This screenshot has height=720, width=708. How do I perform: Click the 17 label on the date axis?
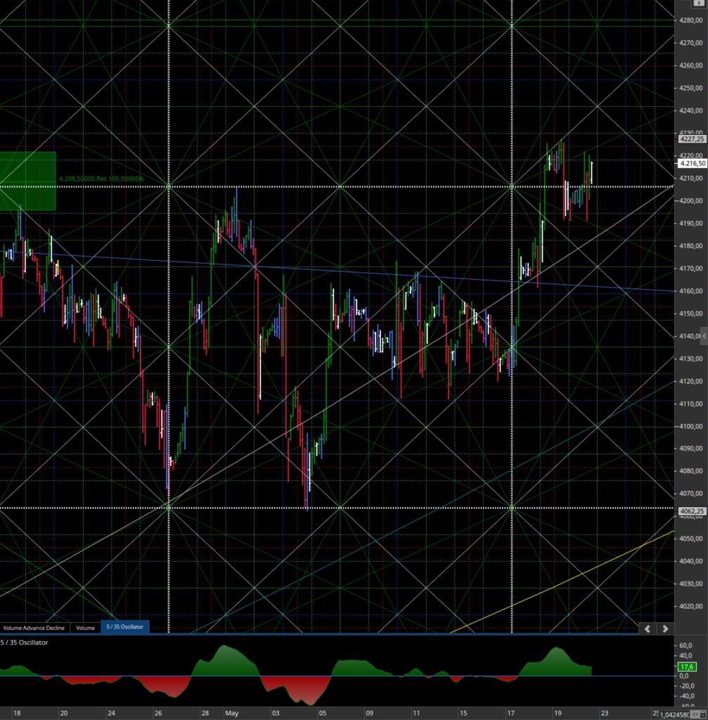click(510, 713)
